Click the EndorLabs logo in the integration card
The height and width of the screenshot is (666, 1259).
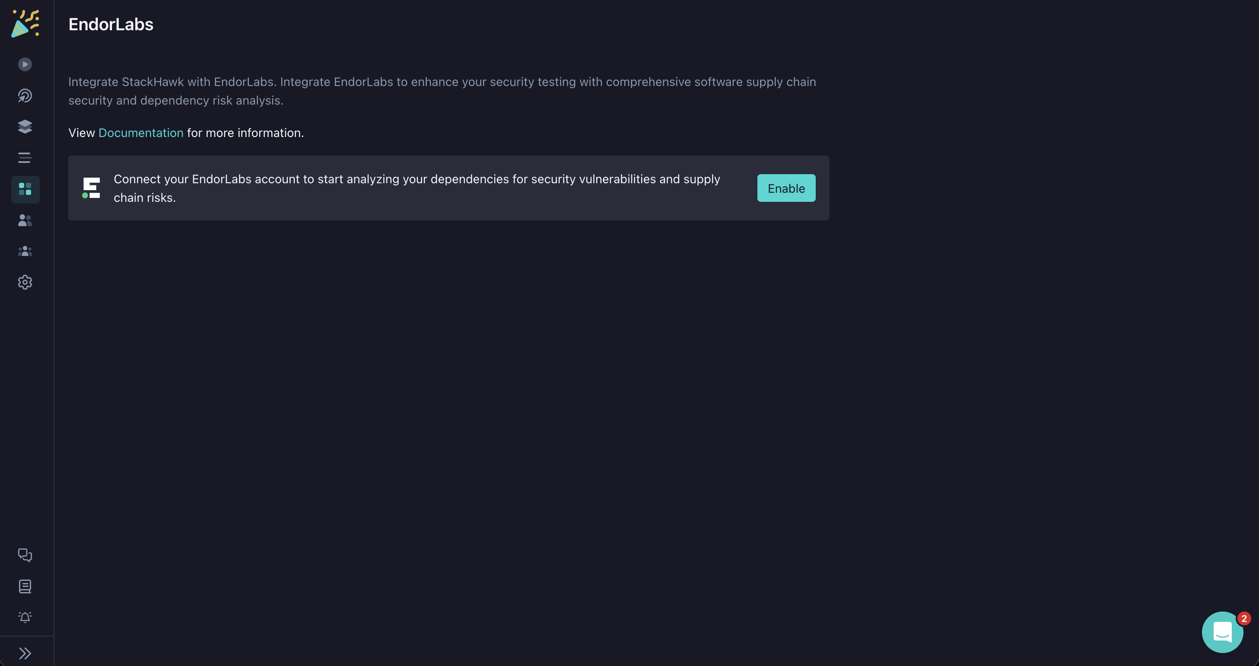point(91,188)
